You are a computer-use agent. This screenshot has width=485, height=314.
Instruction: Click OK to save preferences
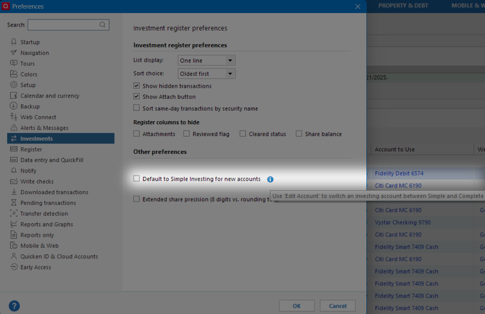pyautogui.click(x=296, y=306)
